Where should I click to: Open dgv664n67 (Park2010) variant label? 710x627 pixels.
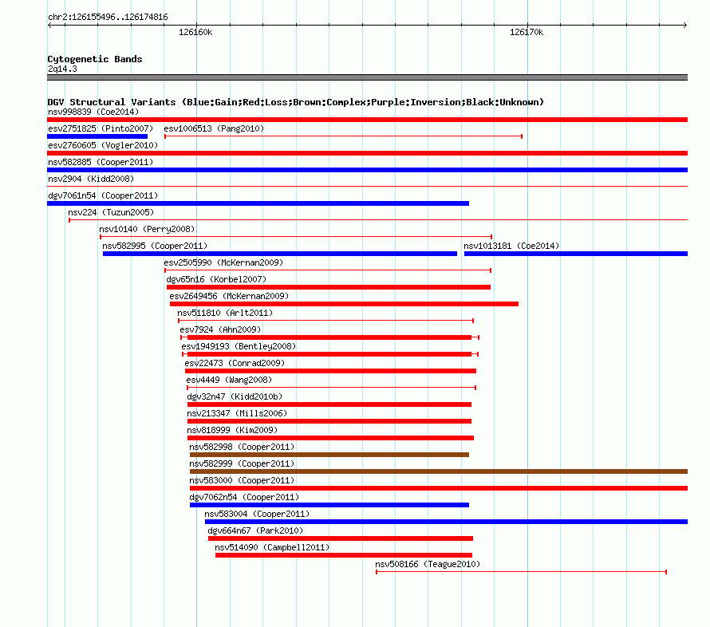(x=255, y=530)
